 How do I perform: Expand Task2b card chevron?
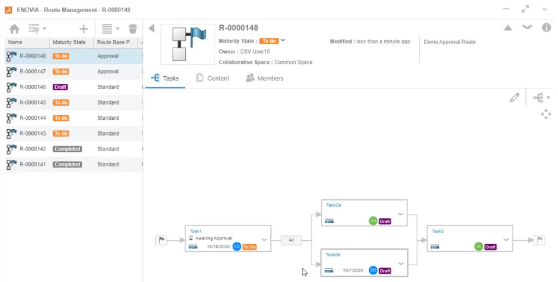click(x=401, y=263)
